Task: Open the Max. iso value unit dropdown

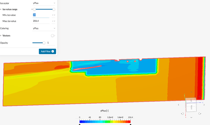Action: [54, 21]
